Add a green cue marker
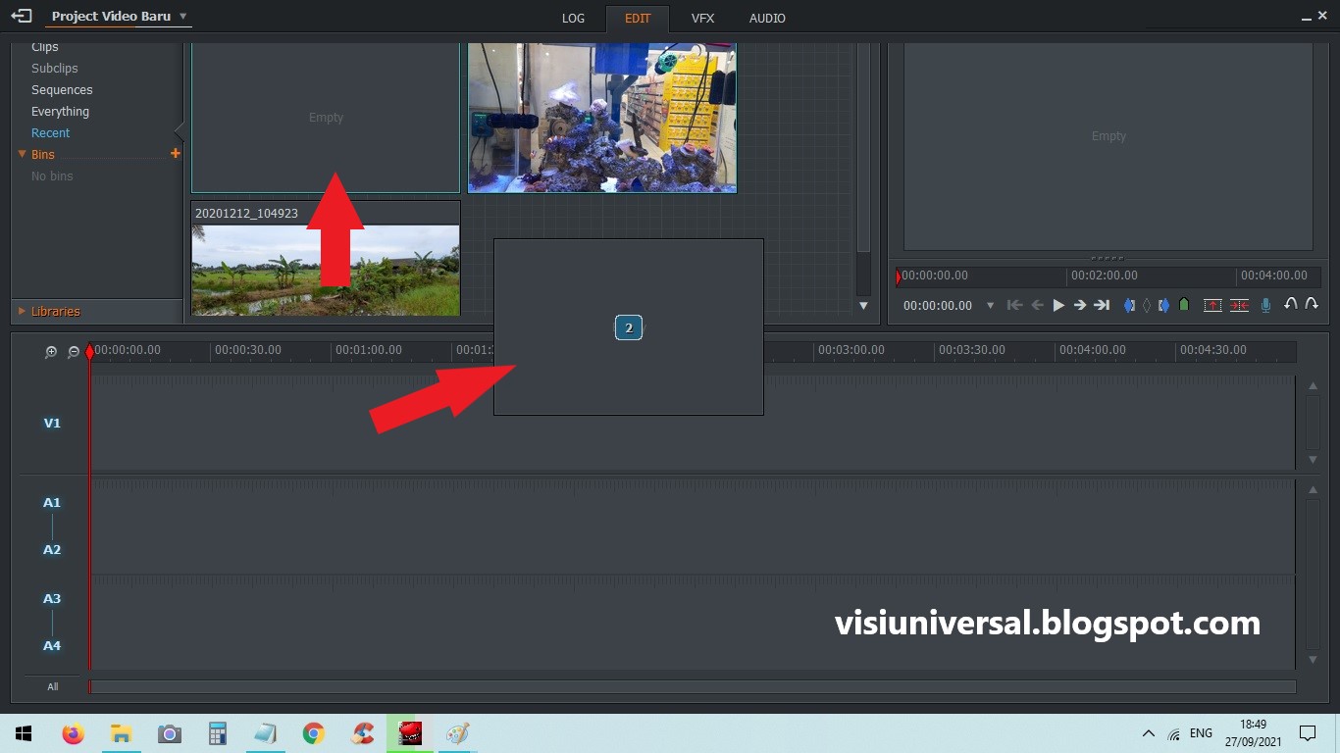Viewport: 1340px width, 753px height. [x=1184, y=304]
